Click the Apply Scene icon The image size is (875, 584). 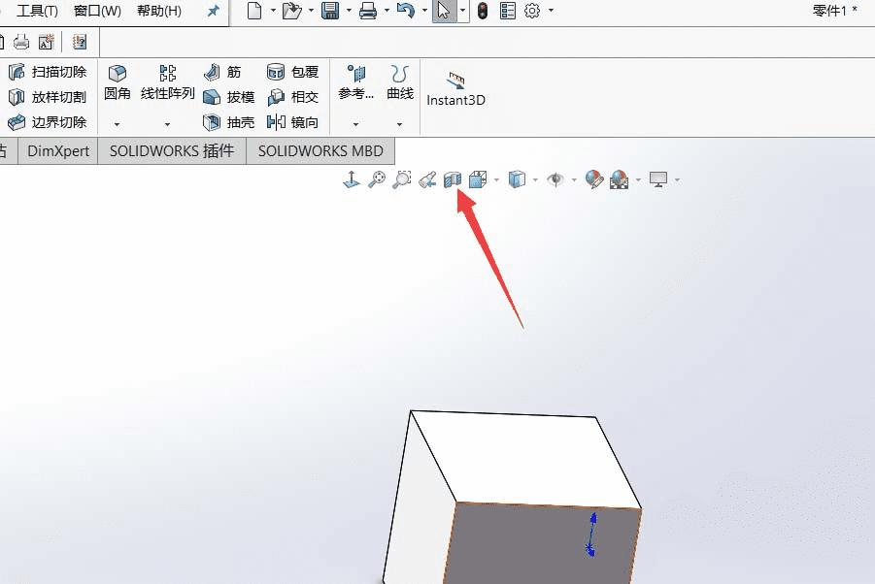620,179
